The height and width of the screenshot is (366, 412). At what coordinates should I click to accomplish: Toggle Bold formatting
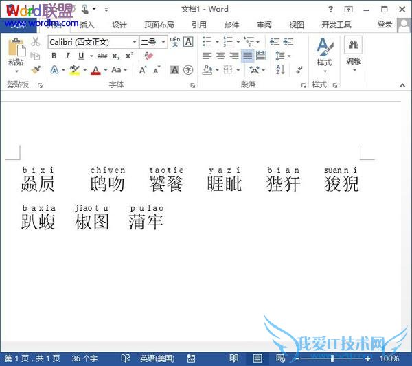(x=55, y=56)
